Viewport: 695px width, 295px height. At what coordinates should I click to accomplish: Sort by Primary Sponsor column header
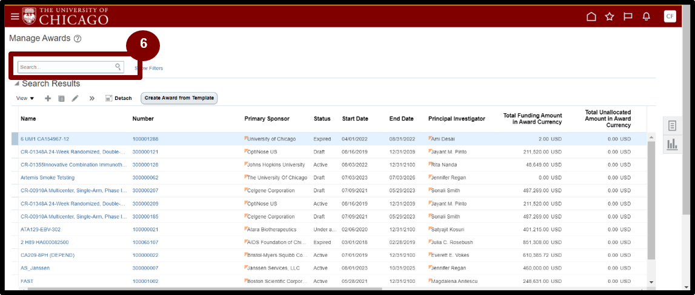(267, 119)
